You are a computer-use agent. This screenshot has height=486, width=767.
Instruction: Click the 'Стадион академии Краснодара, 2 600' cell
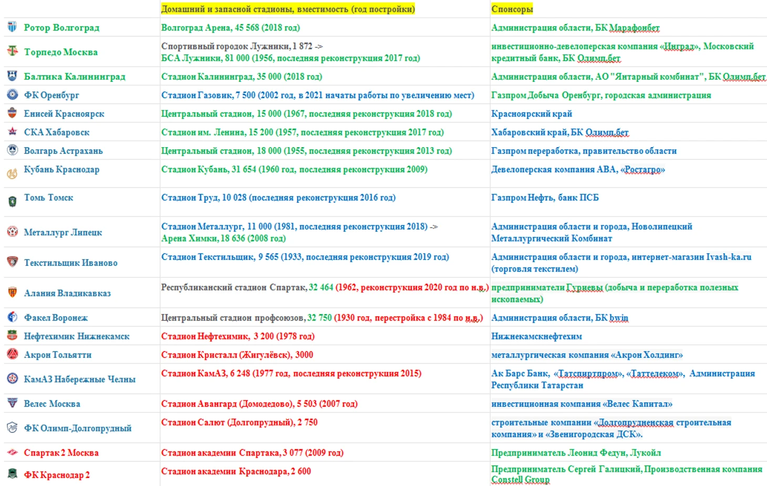click(x=236, y=471)
